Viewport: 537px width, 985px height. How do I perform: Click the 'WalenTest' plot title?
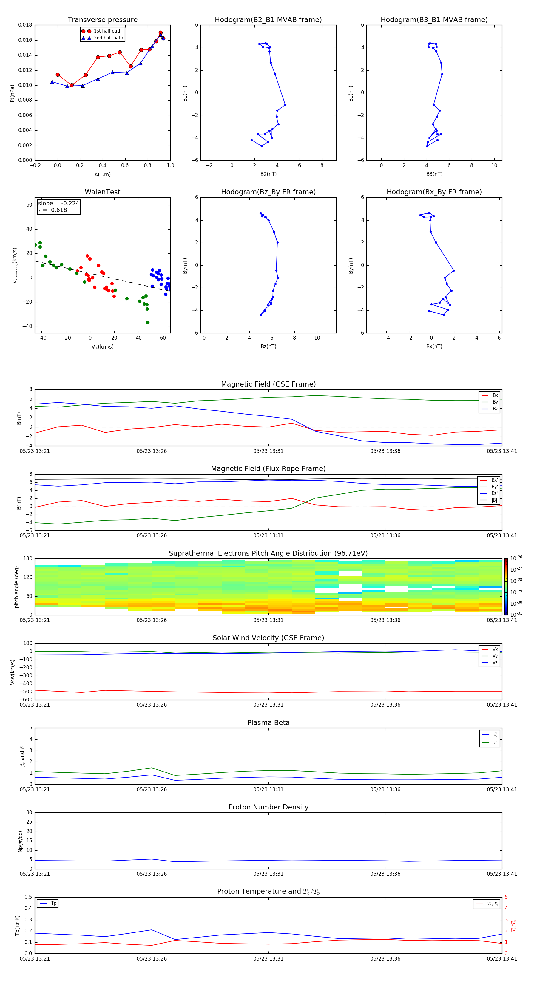(102, 192)
